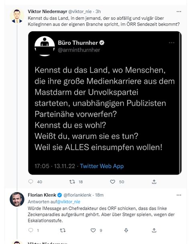Open more options on Florian Klenk's reply

click(179, 195)
